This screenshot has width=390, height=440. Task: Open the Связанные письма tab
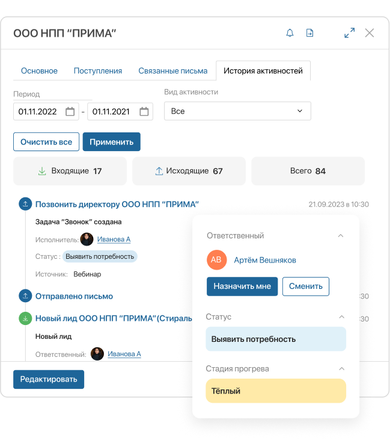(173, 70)
